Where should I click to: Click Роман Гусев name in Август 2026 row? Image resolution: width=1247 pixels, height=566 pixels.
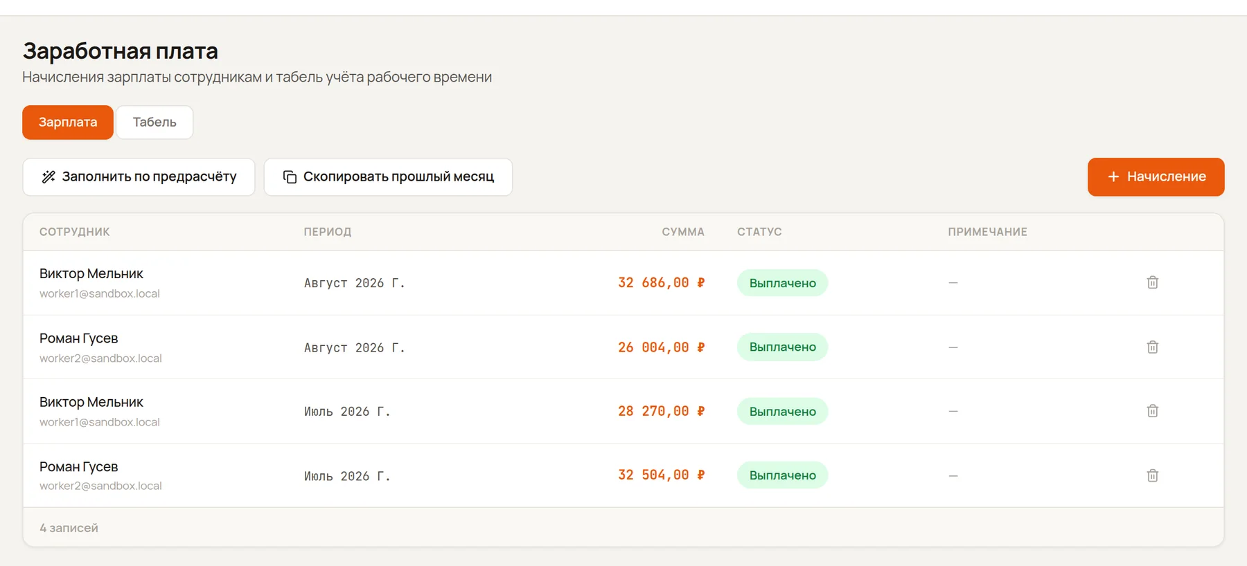79,338
